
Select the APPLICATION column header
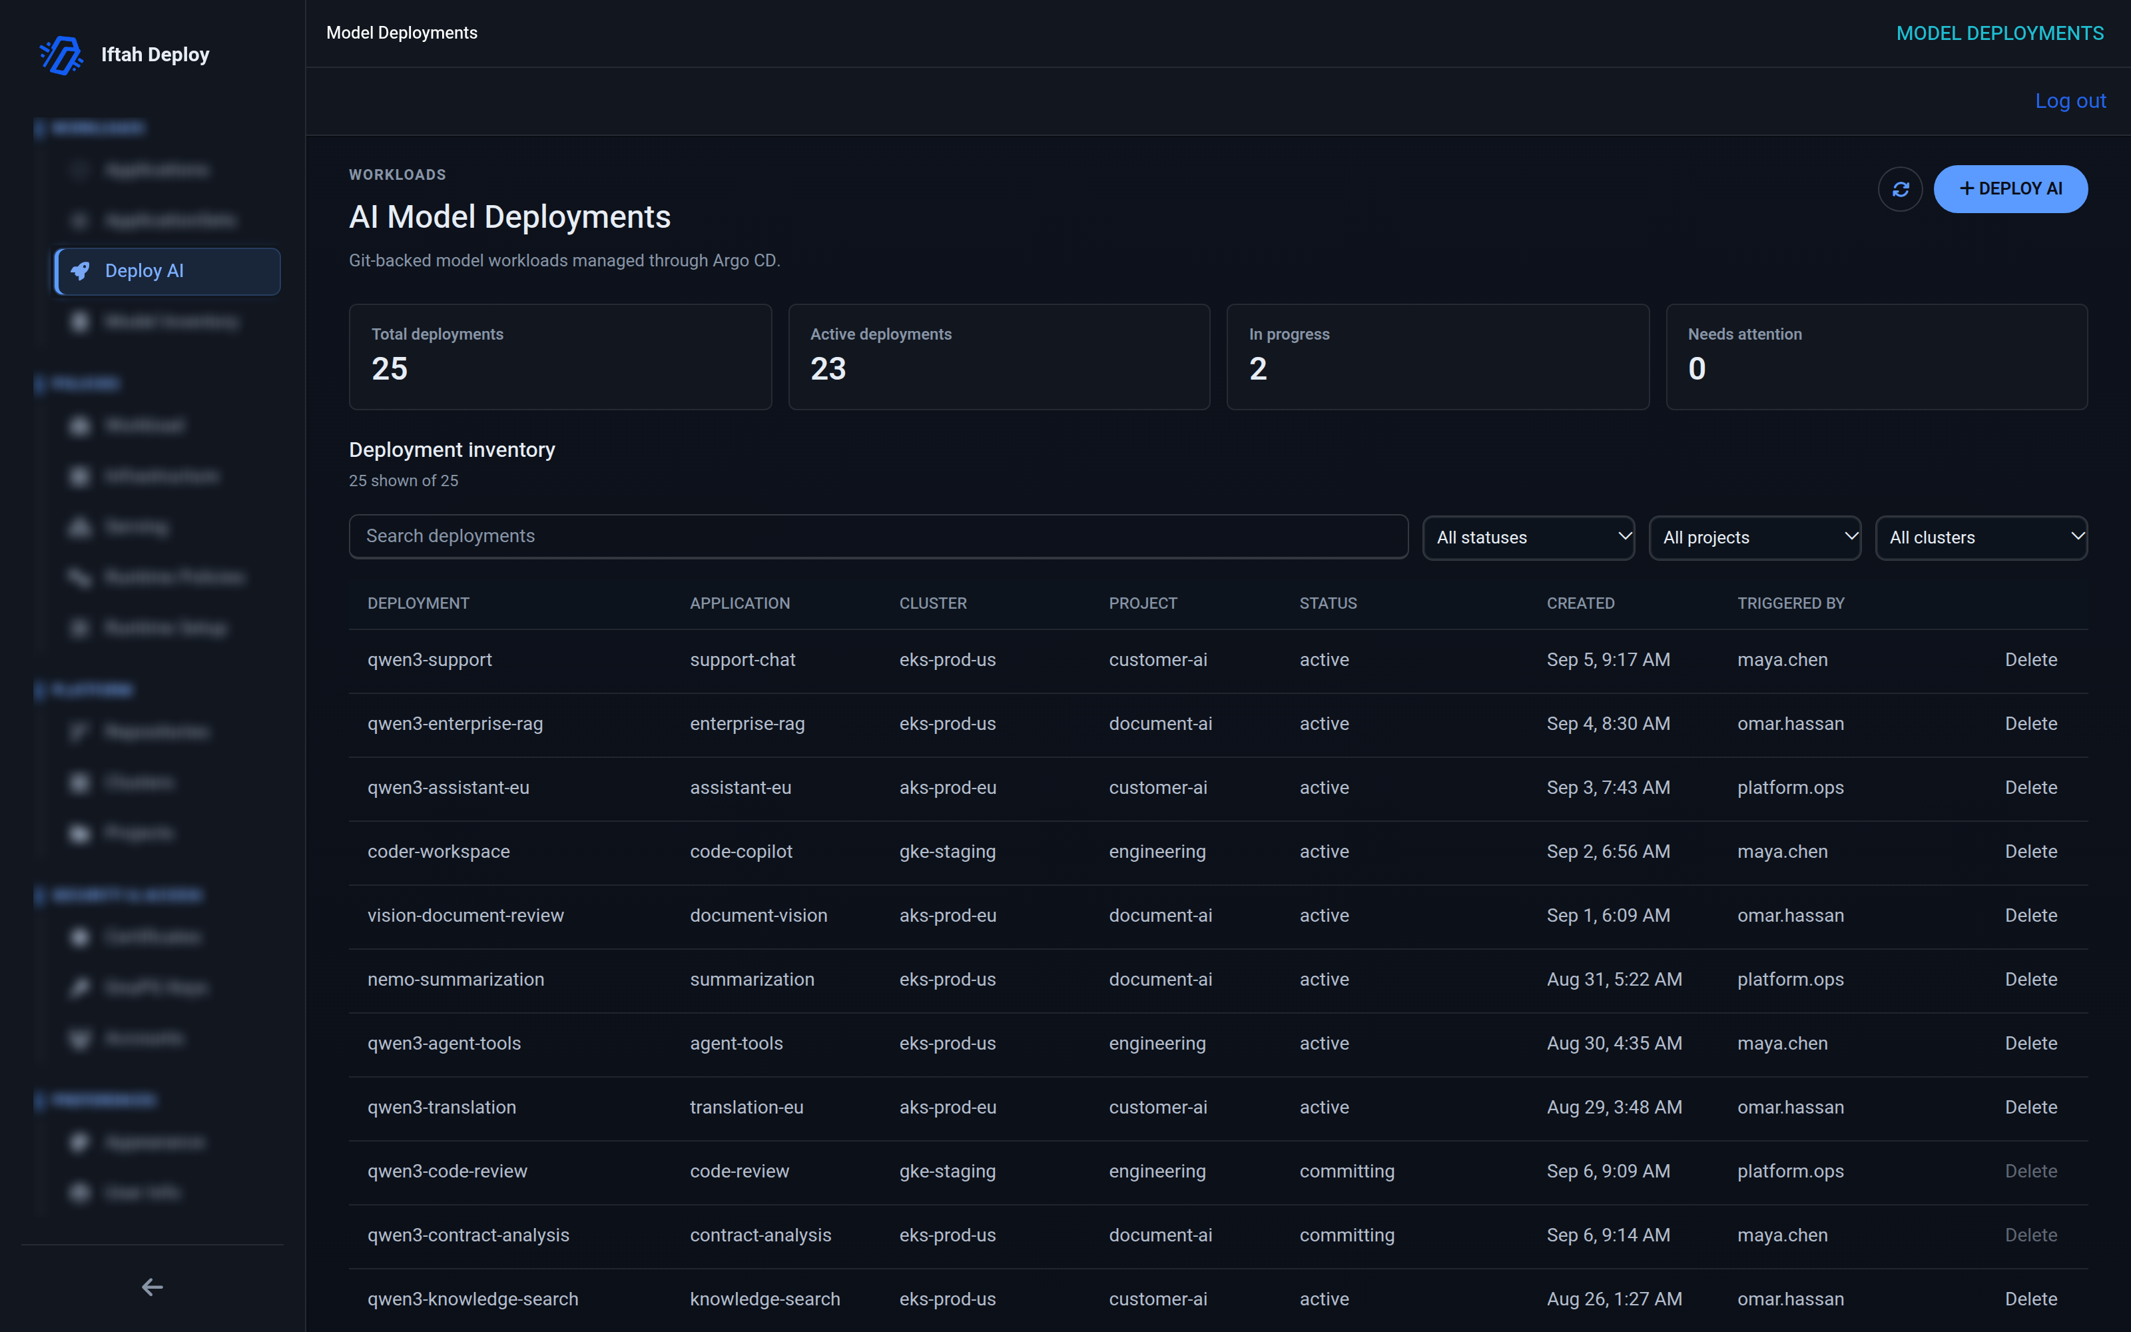(740, 603)
